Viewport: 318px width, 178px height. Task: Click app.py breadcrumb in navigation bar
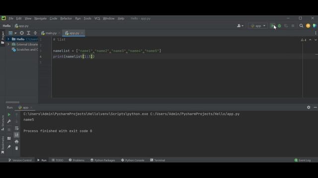[x=21, y=26]
